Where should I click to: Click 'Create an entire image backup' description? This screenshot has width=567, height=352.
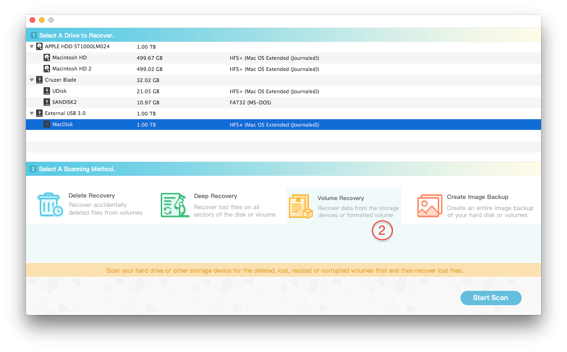pyautogui.click(x=490, y=211)
